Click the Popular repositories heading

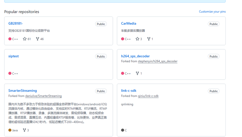tap(21, 12)
